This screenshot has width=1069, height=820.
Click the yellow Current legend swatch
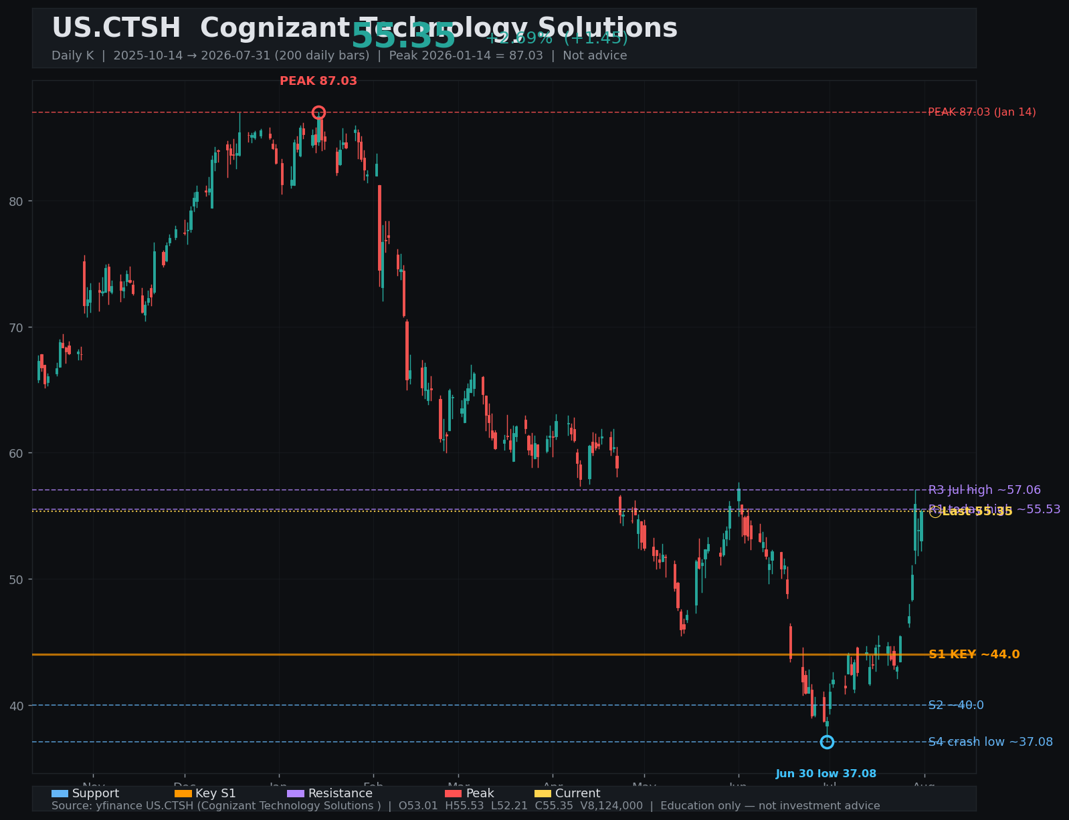point(543,793)
